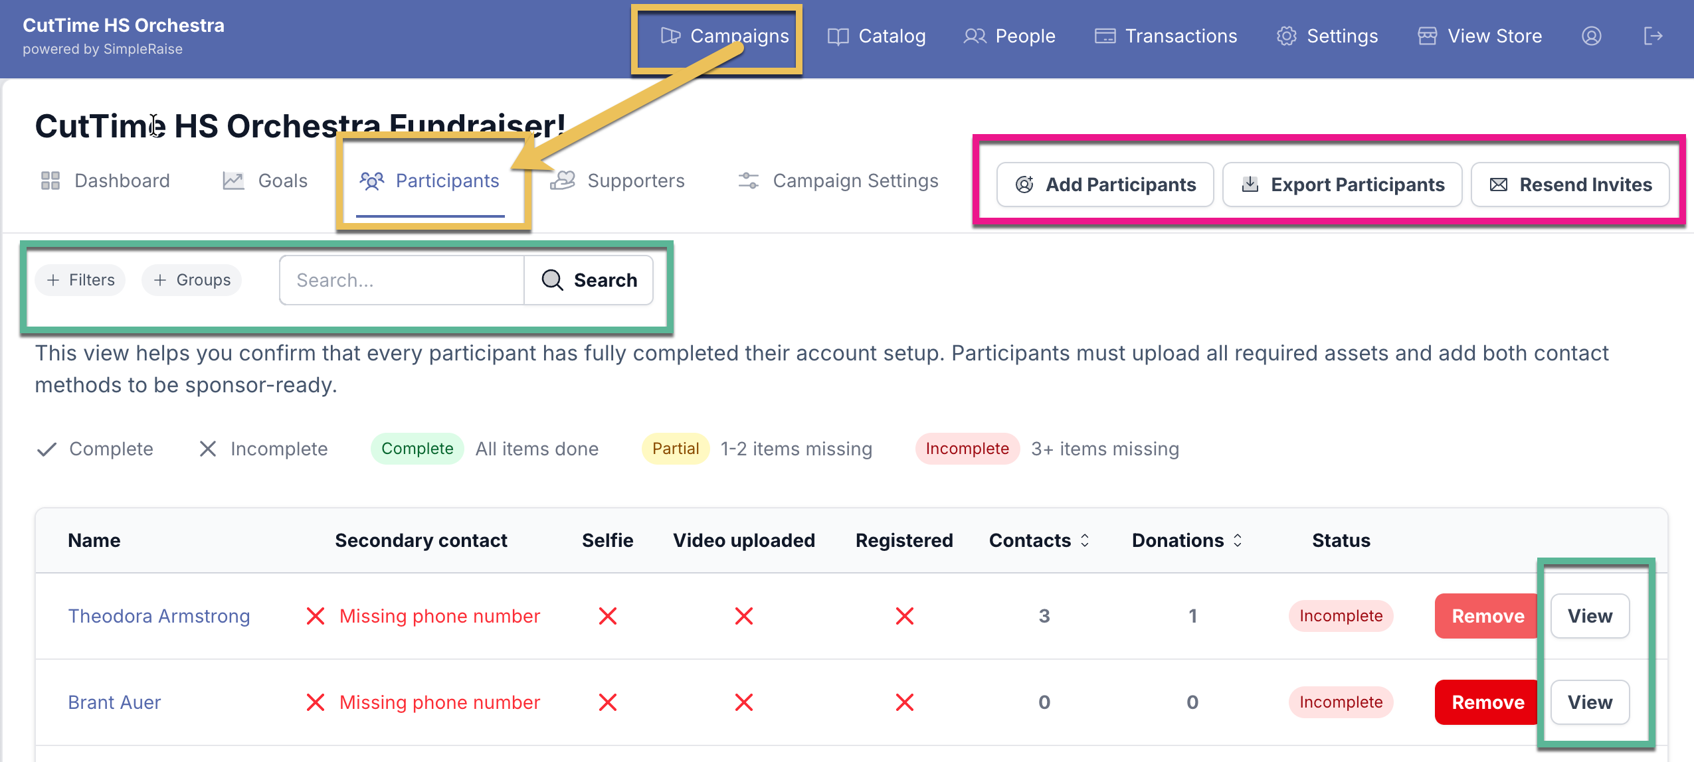Expand the Groups option
Screen dimensions: 1694x762
191,280
